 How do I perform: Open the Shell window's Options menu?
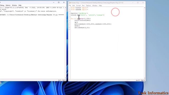8,5
